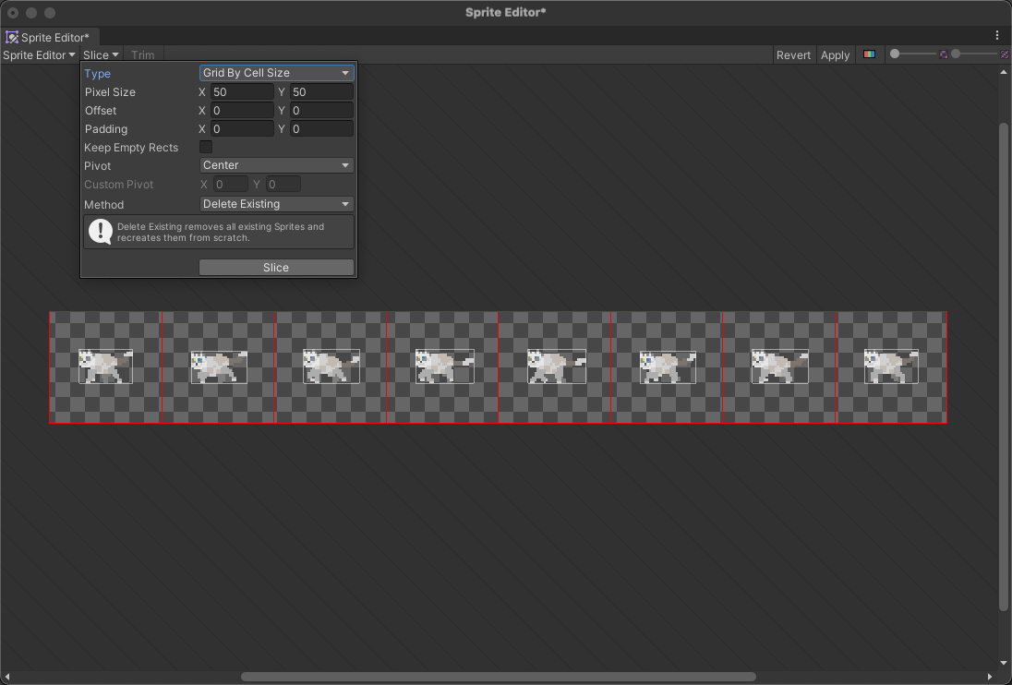Open the Slice menu in the toolbar
This screenshot has width=1012, height=685.
tap(100, 55)
